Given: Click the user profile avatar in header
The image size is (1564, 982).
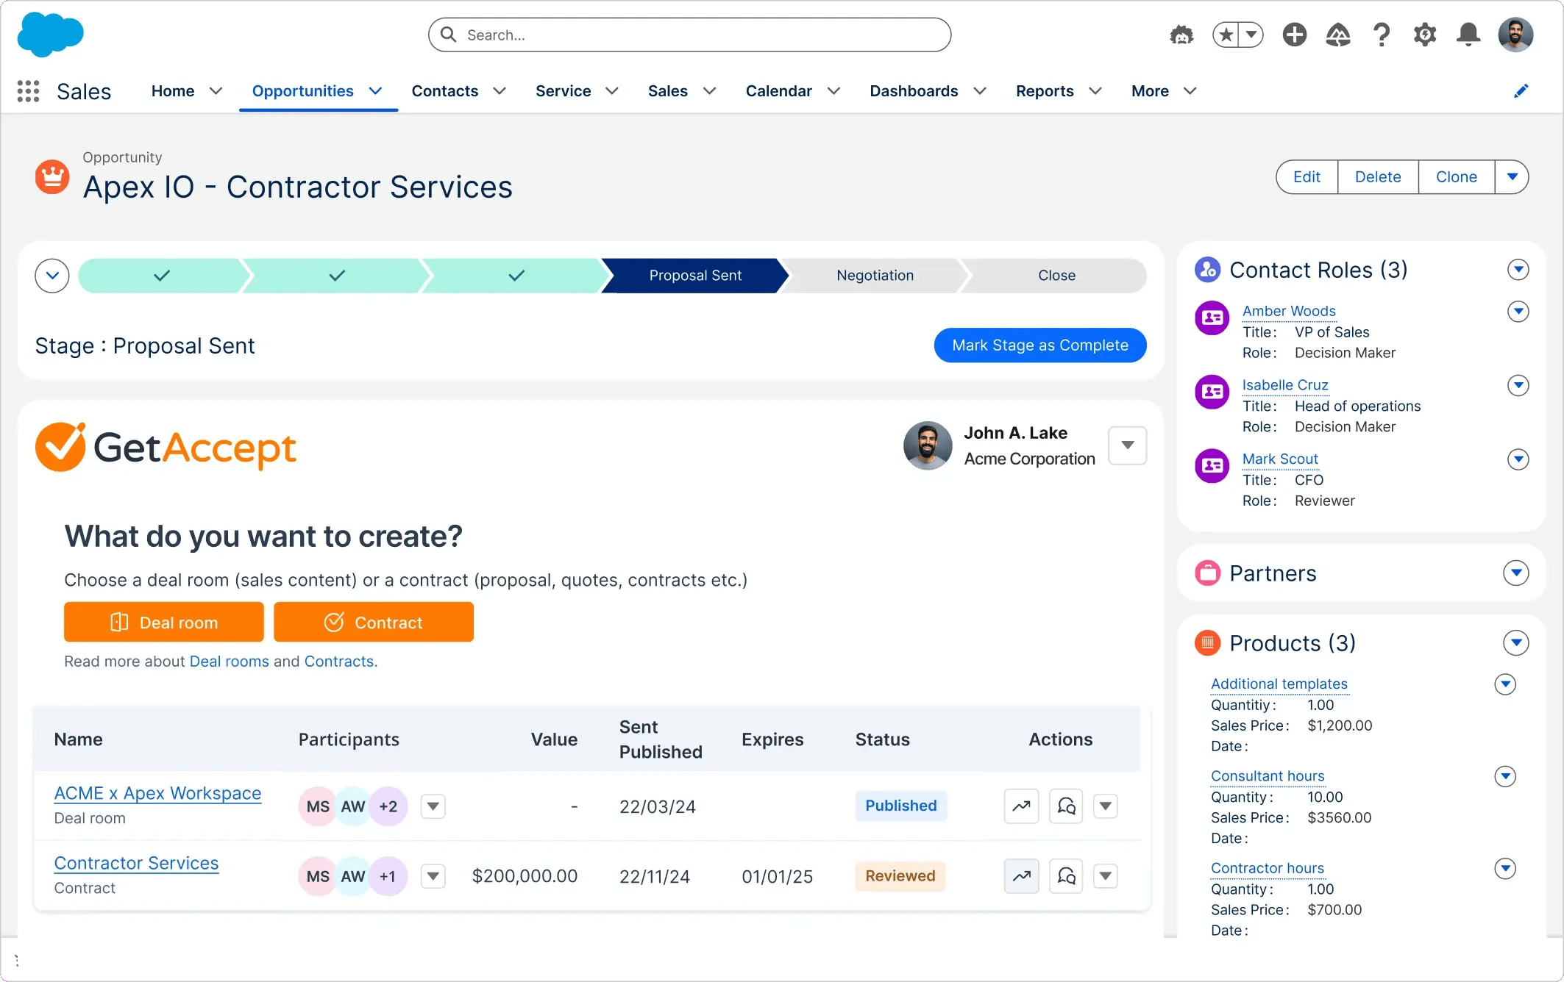Looking at the screenshot, I should 1515,35.
